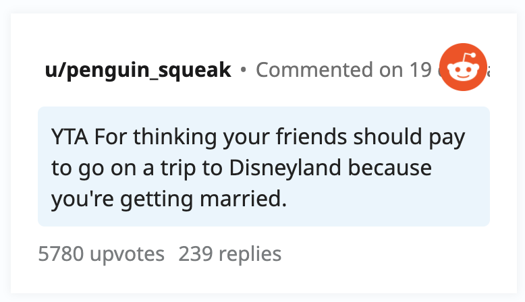Click the antenna tip on the Reddit logo

point(473,55)
